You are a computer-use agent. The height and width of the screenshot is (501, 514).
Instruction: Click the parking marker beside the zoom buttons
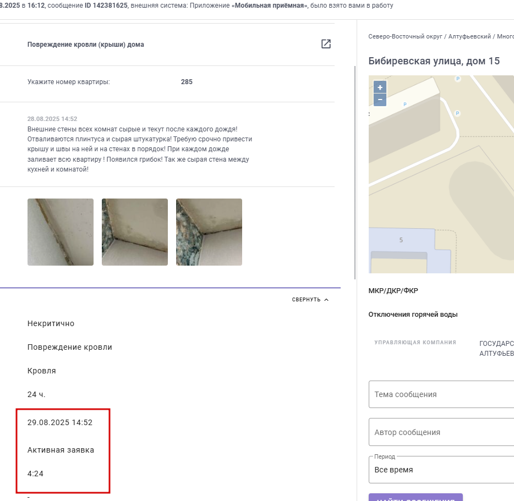(405, 104)
